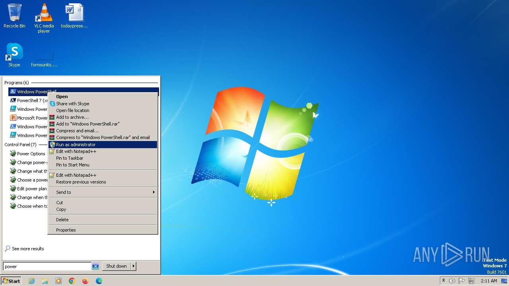Open Edit power plan result
The height and width of the screenshot is (286, 509).
click(28, 189)
